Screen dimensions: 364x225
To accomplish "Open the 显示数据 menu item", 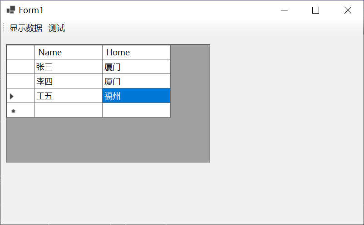I will [26, 28].
